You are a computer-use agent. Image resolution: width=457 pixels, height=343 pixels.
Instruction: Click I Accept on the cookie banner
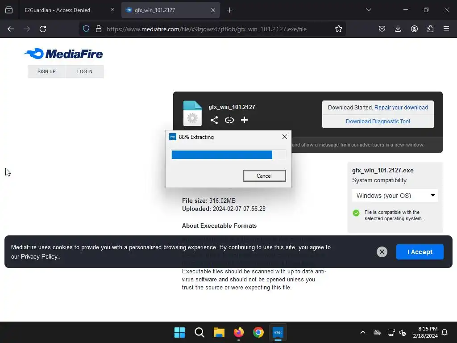tap(420, 252)
